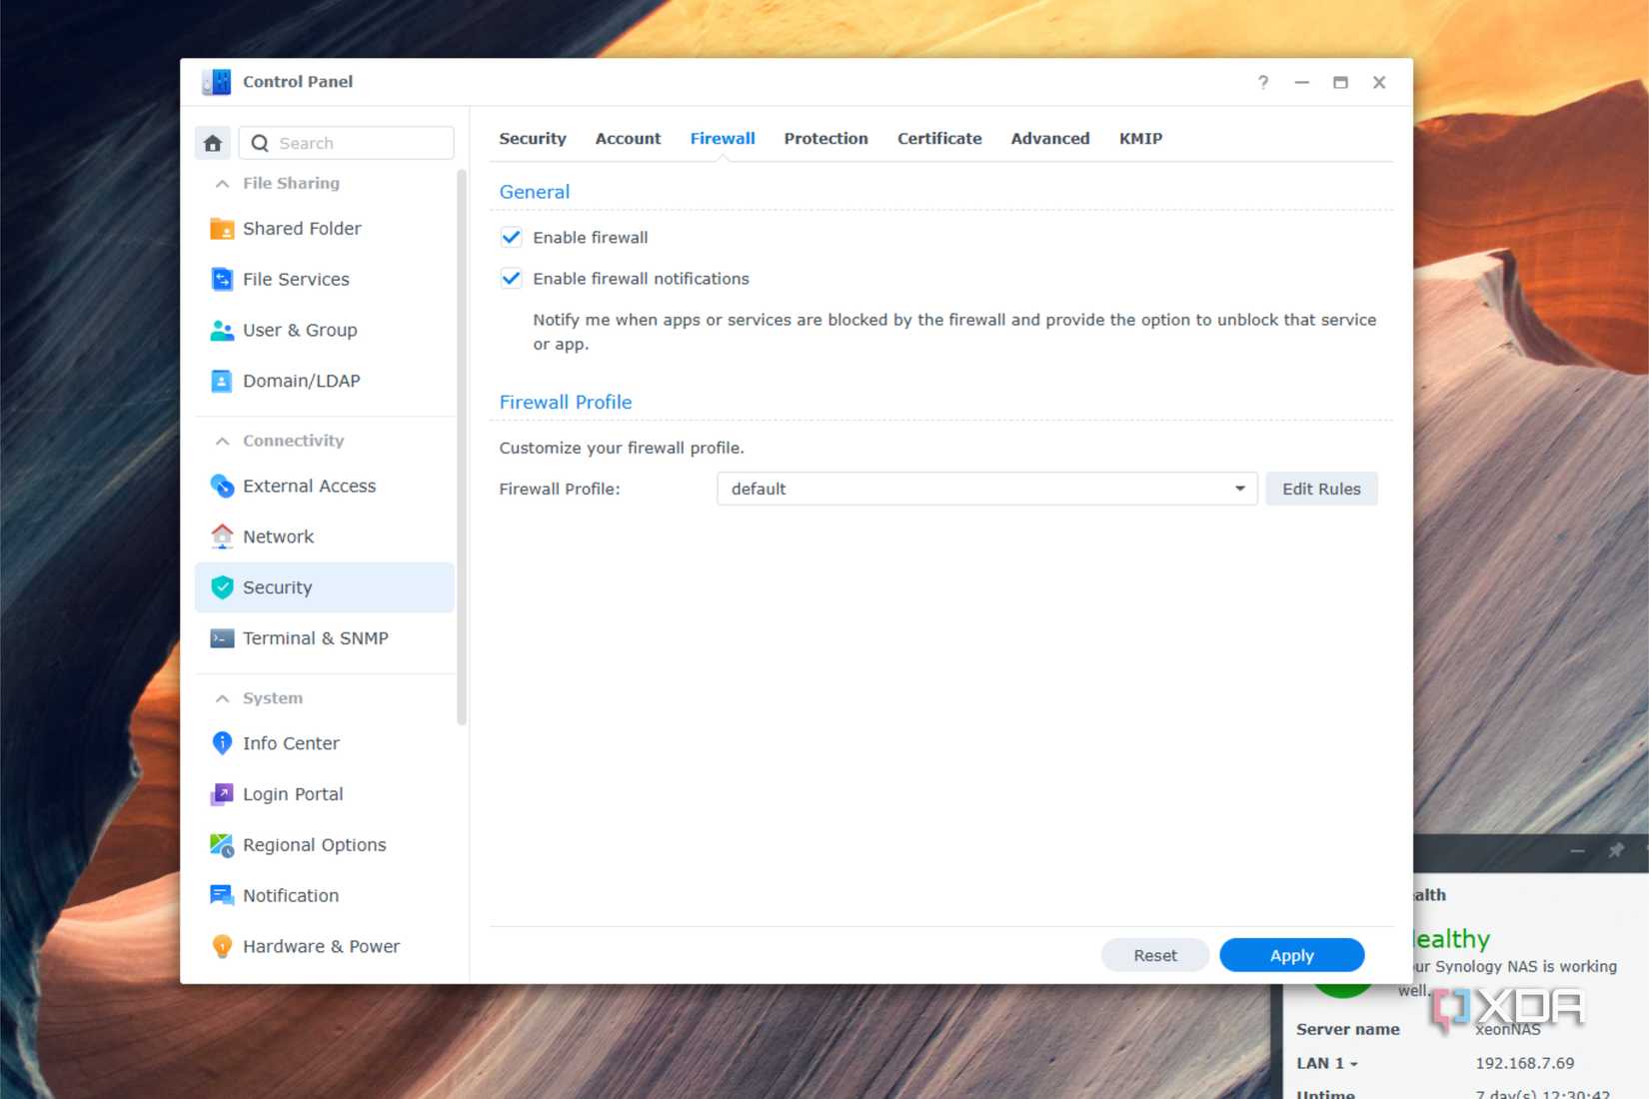Toggle Enable firewall notifications checkbox

(x=511, y=278)
